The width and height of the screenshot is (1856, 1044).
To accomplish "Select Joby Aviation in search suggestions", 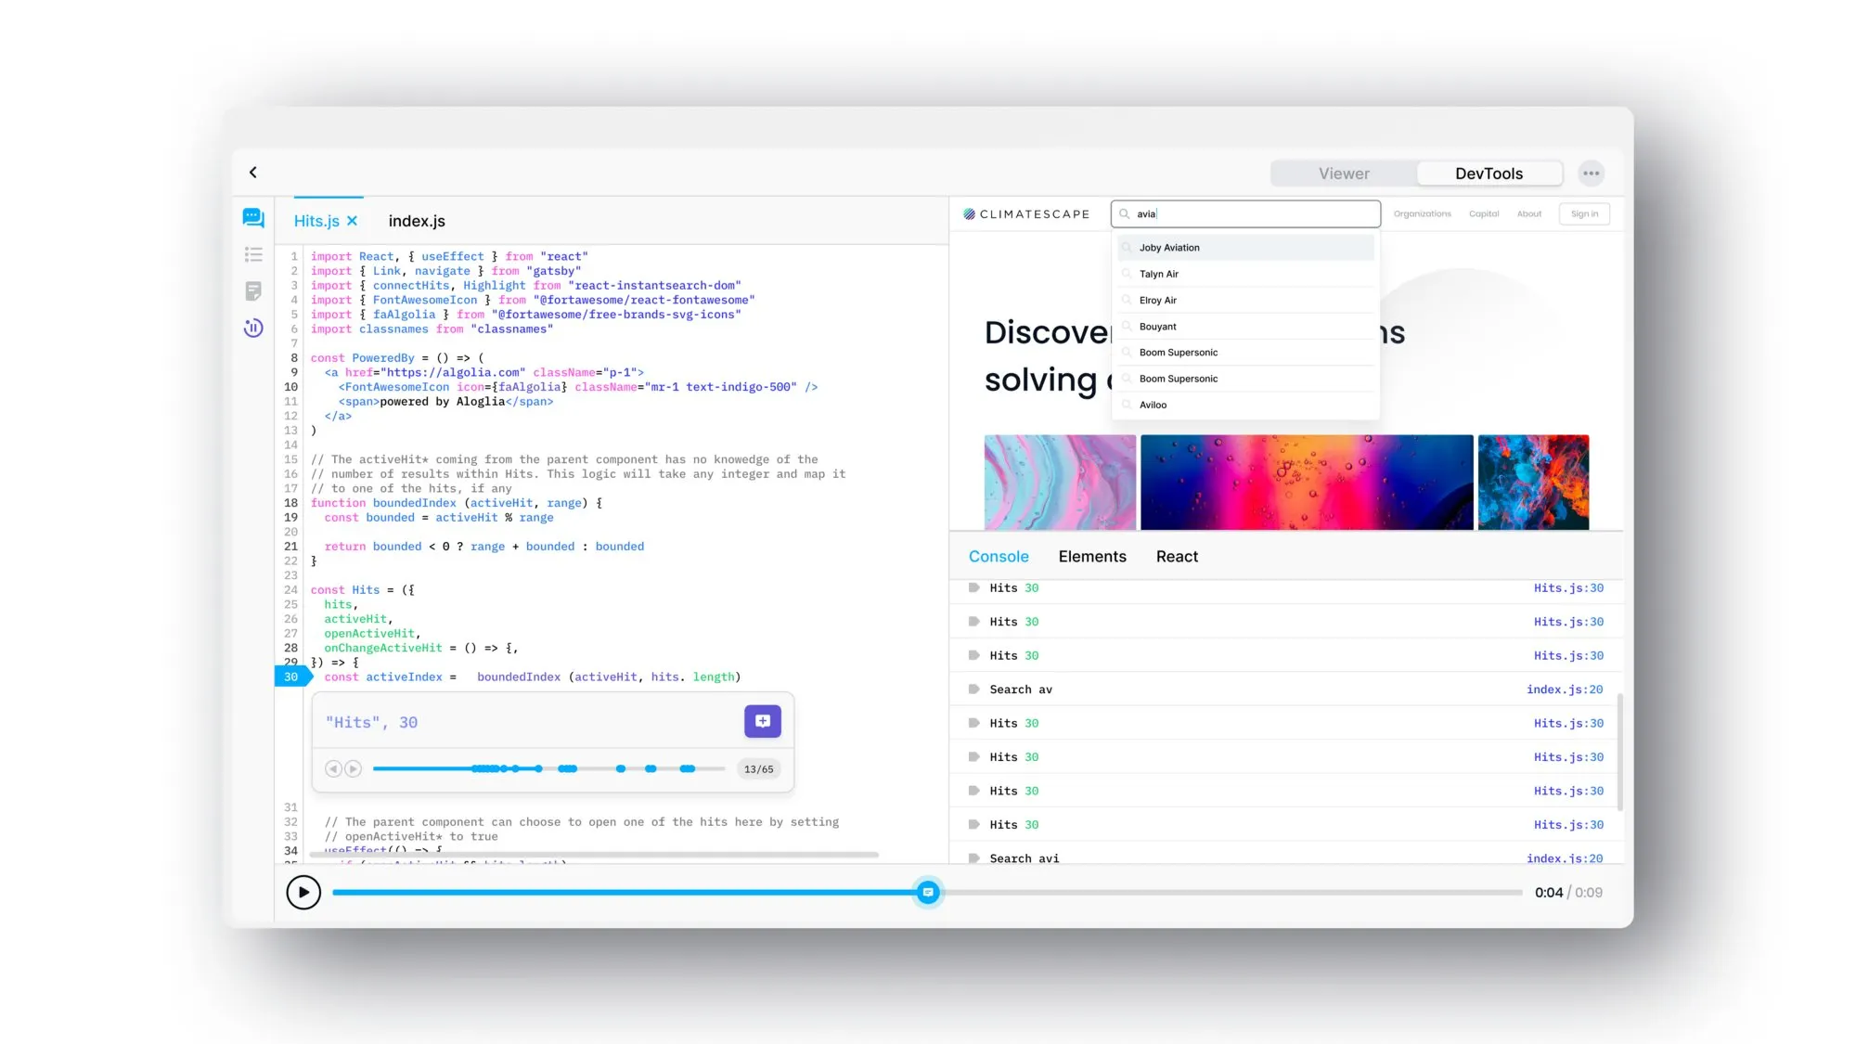I will (x=1169, y=248).
